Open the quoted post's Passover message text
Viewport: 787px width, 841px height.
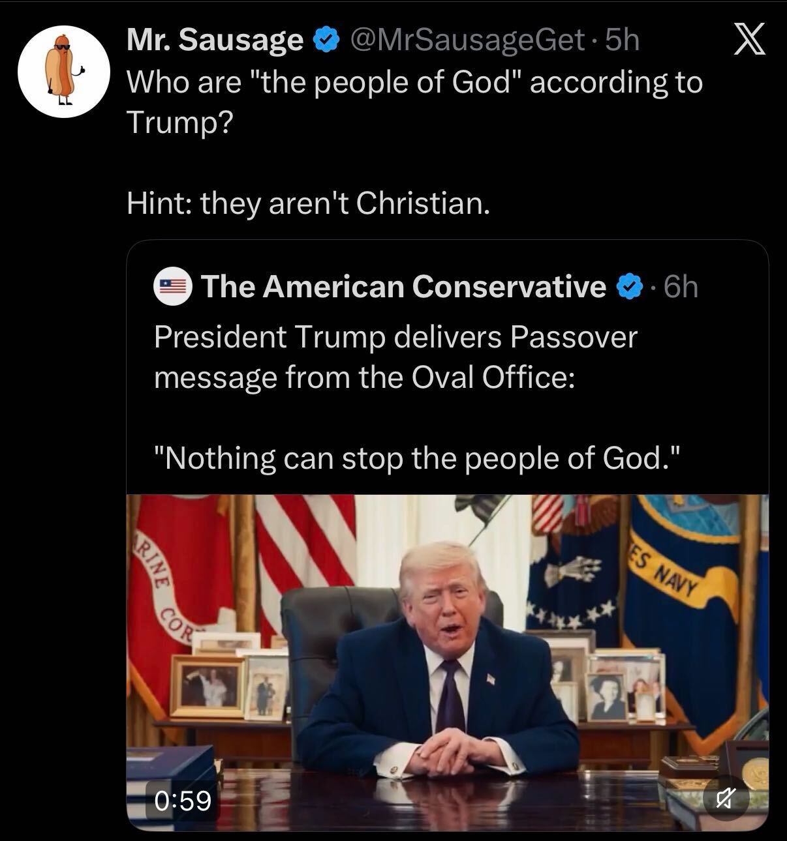[395, 357]
